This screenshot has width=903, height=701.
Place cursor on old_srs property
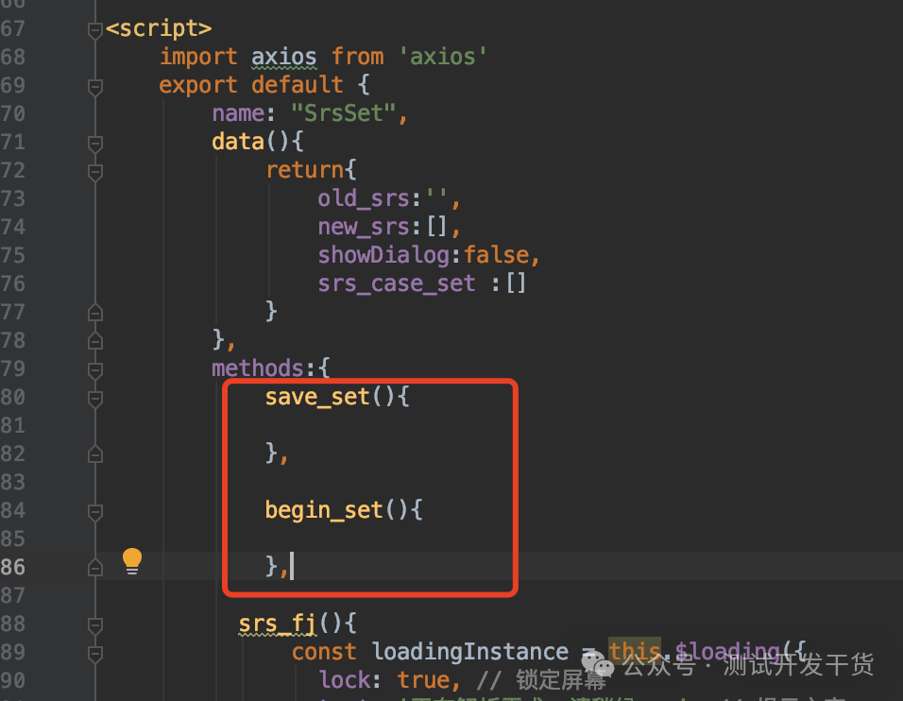tap(363, 198)
